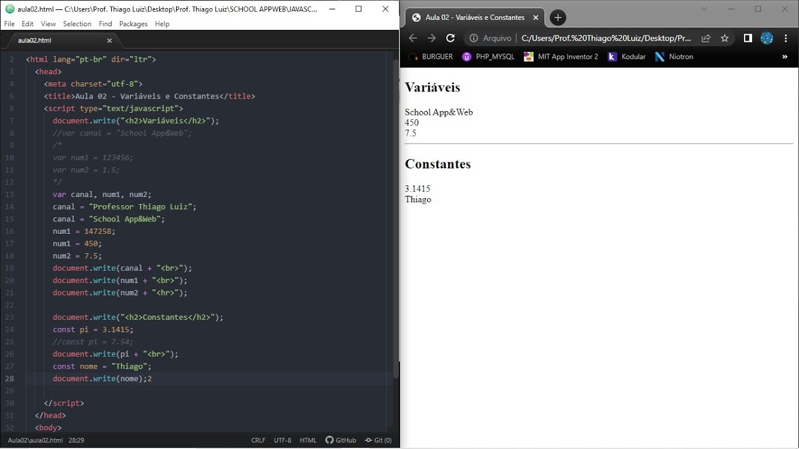Close the Aula 02 browser tab
799x449 pixels.
(x=536, y=17)
